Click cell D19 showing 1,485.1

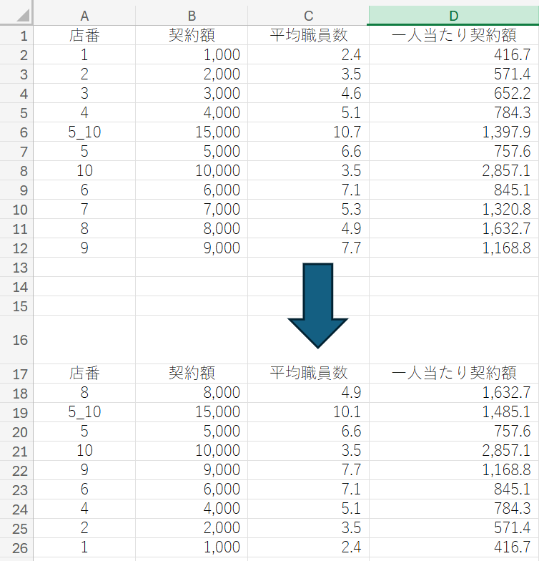[453, 411]
